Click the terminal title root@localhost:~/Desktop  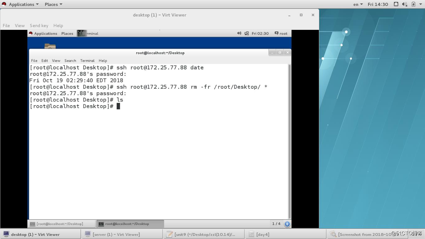pyautogui.click(x=160, y=53)
